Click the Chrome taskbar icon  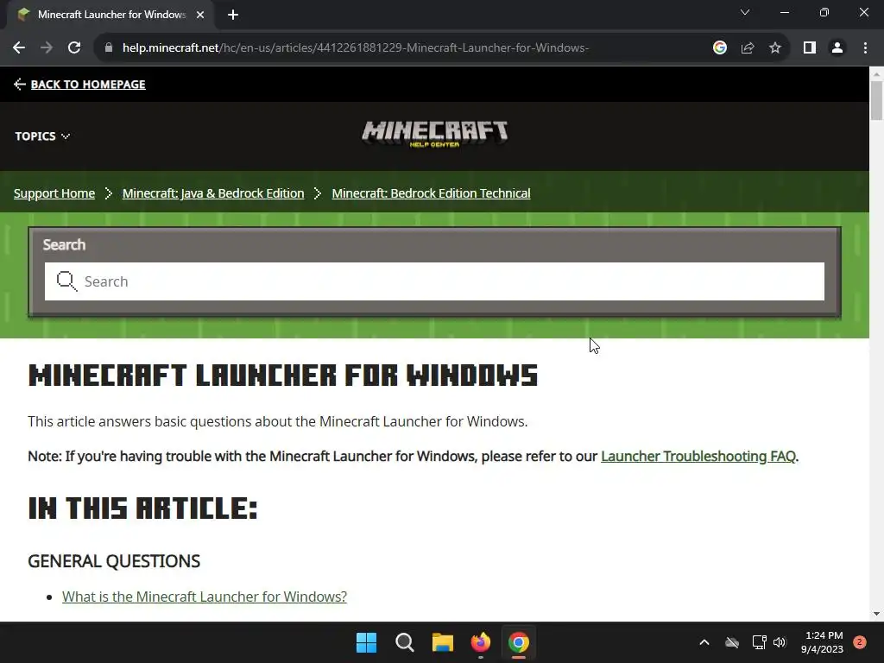click(519, 642)
